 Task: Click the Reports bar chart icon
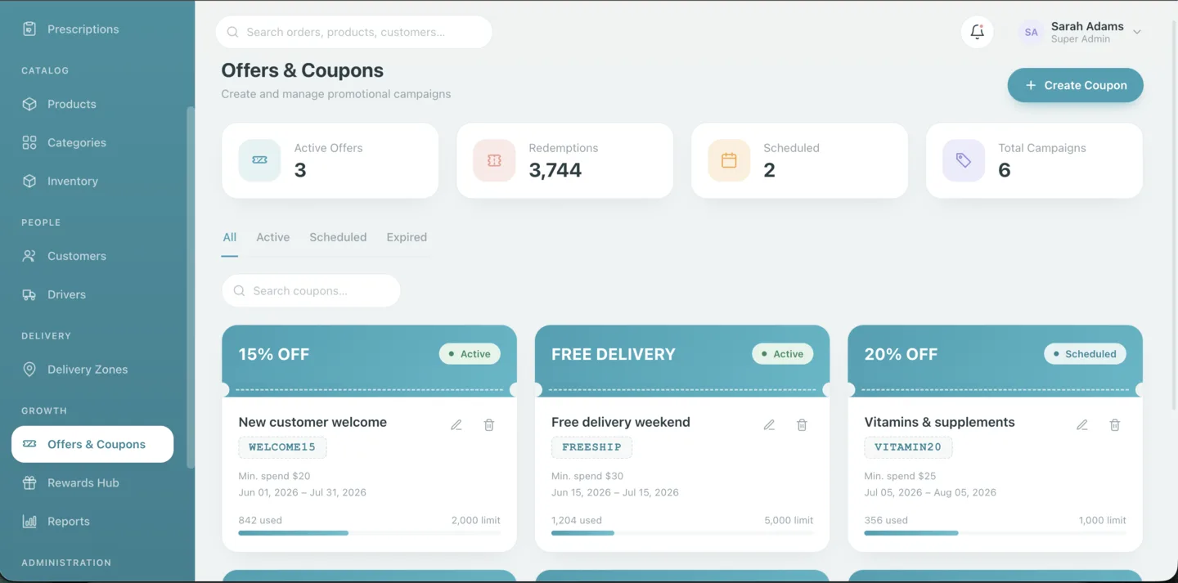click(x=29, y=521)
